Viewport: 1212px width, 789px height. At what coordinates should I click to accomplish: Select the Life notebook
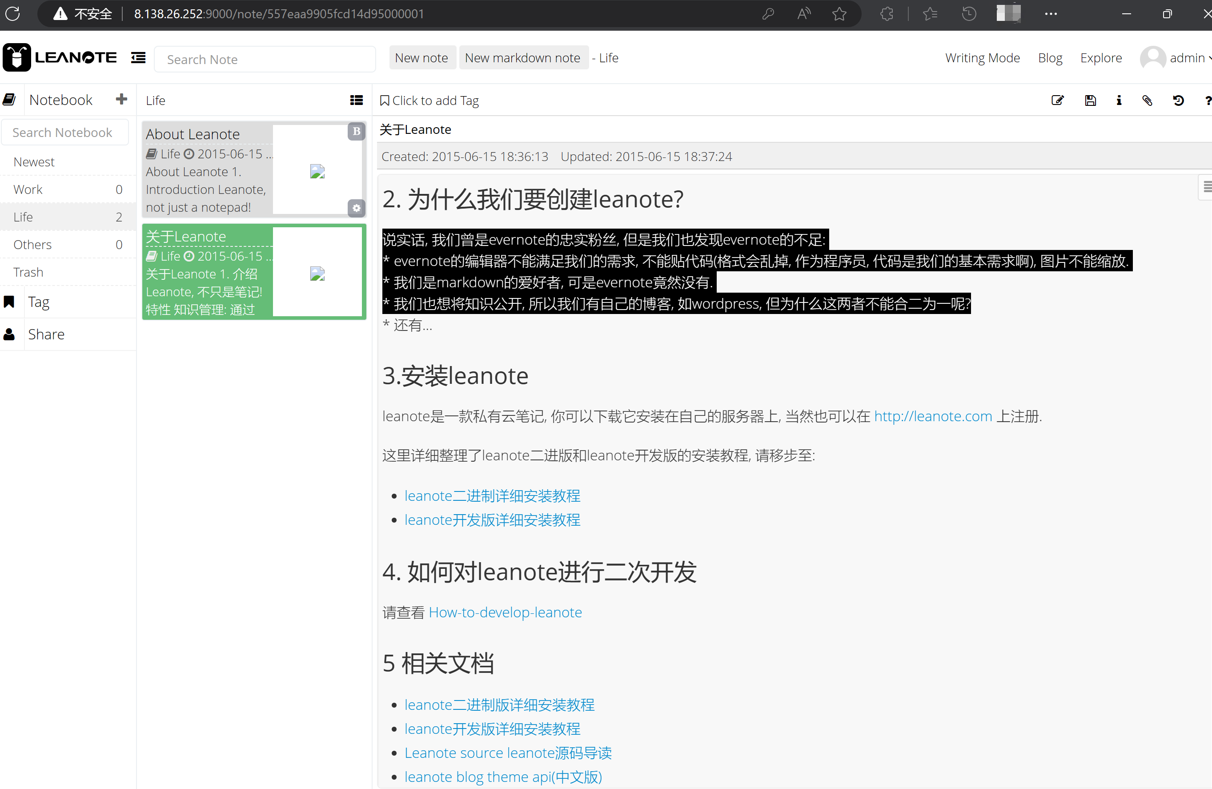coord(68,217)
